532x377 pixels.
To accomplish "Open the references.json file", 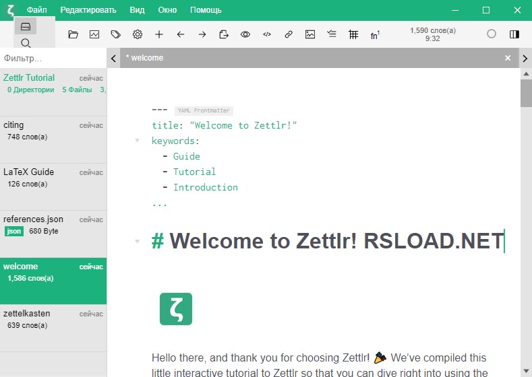I will [x=53, y=234].
